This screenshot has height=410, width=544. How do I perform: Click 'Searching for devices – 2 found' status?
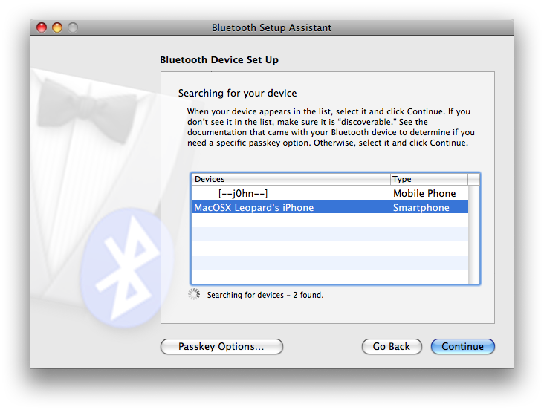265,295
